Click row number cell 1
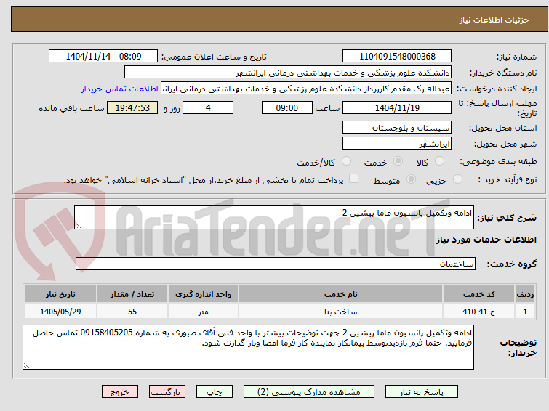Screen dimensions: 549x411 tap(525, 312)
